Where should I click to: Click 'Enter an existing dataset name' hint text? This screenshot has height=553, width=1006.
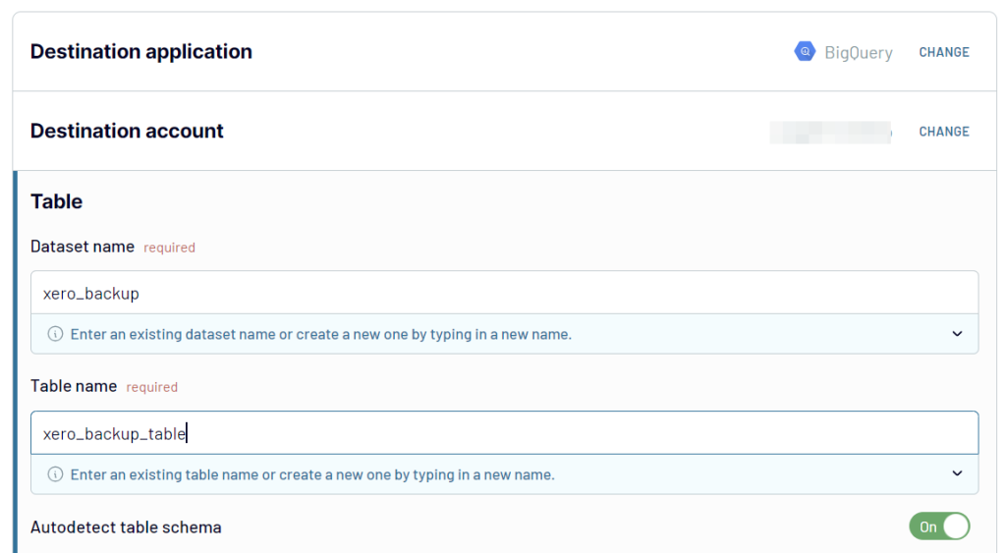pos(321,334)
